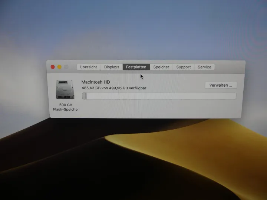Viewport: 267px width, 200px height.
Task: Open the Displays tab
Action: 112,67
